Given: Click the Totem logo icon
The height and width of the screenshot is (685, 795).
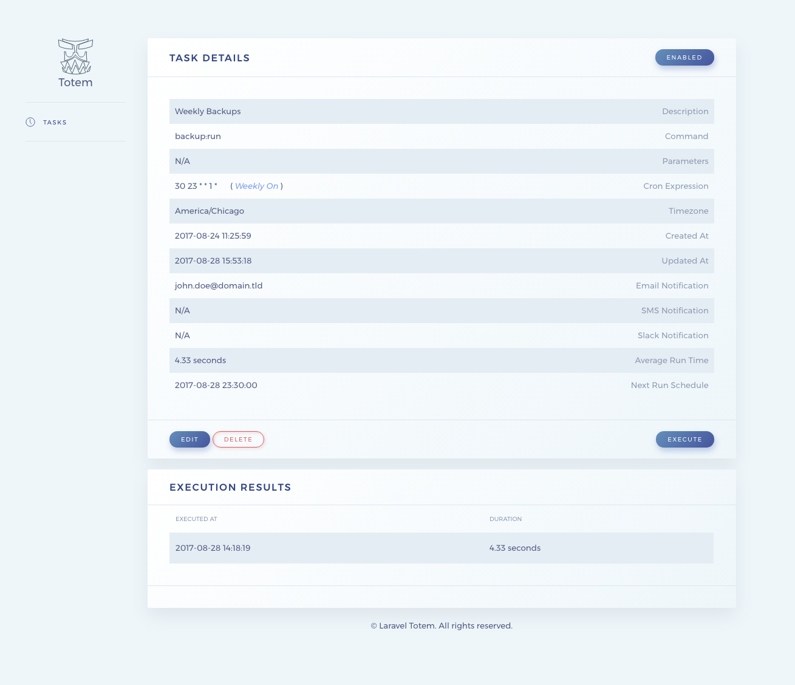Looking at the screenshot, I should [x=75, y=56].
